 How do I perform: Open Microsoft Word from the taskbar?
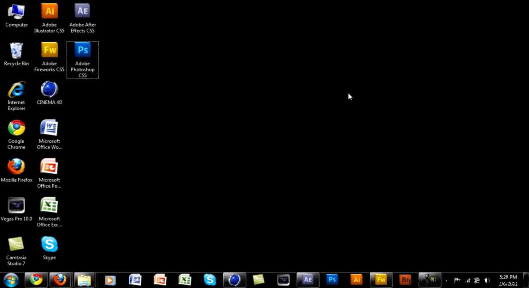(135, 280)
